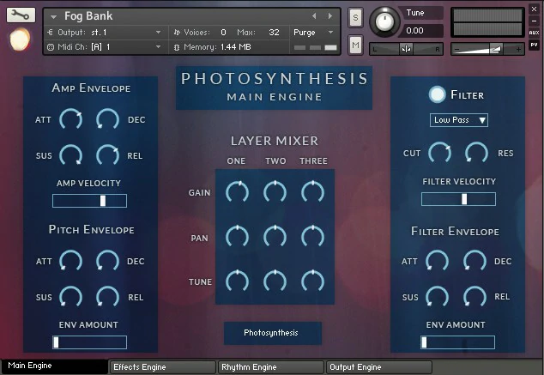Click Filter Envelope DEC knob
The width and height of the screenshot is (544, 375).
coord(474,261)
